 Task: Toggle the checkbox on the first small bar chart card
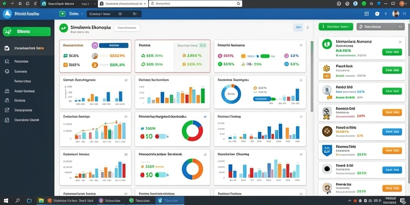coord(126,80)
